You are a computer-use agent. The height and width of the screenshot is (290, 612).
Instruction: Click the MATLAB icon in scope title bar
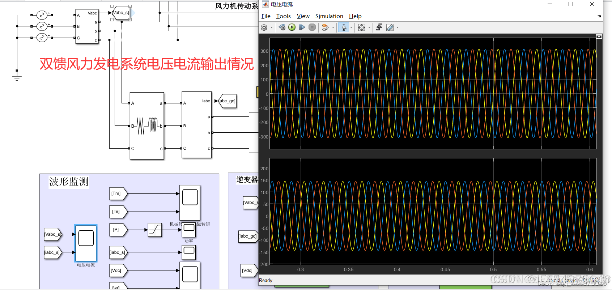(x=265, y=4)
